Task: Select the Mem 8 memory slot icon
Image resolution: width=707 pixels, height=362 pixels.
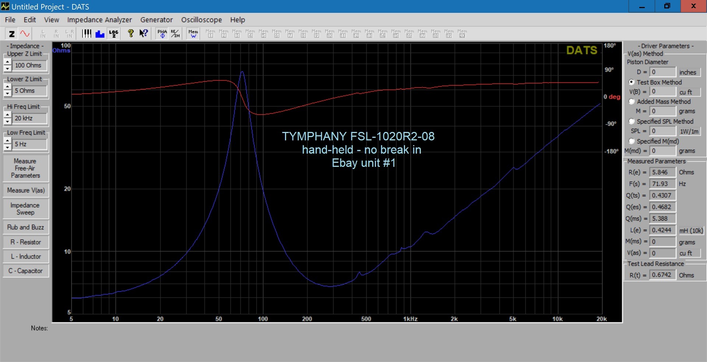Action: (303, 34)
